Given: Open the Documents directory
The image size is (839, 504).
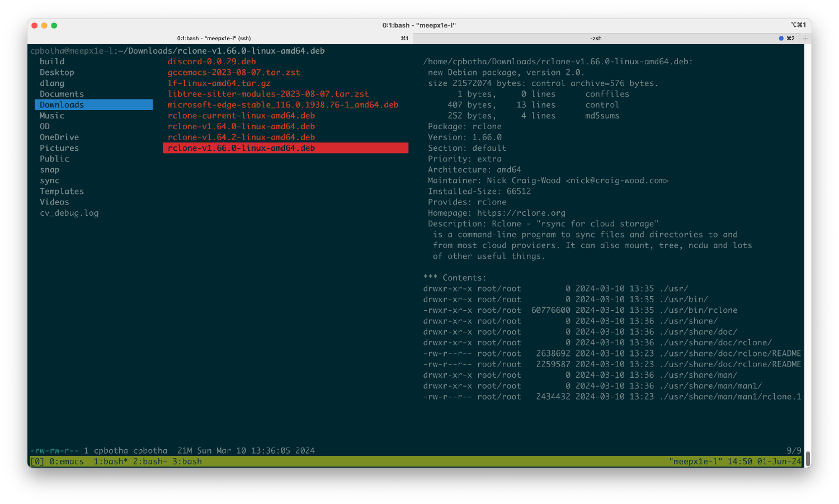Looking at the screenshot, I should click(x=62, y=93).
